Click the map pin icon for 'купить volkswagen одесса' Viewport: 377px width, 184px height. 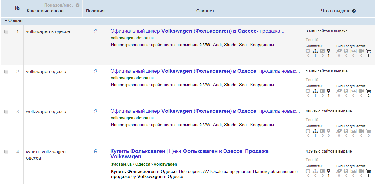[x=329, y=171]
